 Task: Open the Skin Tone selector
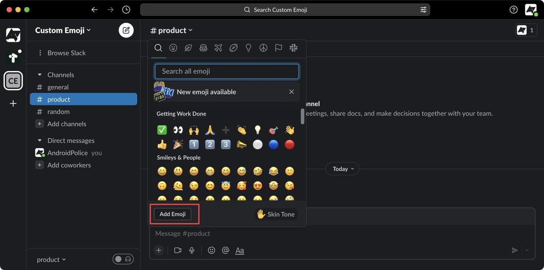[x=275, y=214]
